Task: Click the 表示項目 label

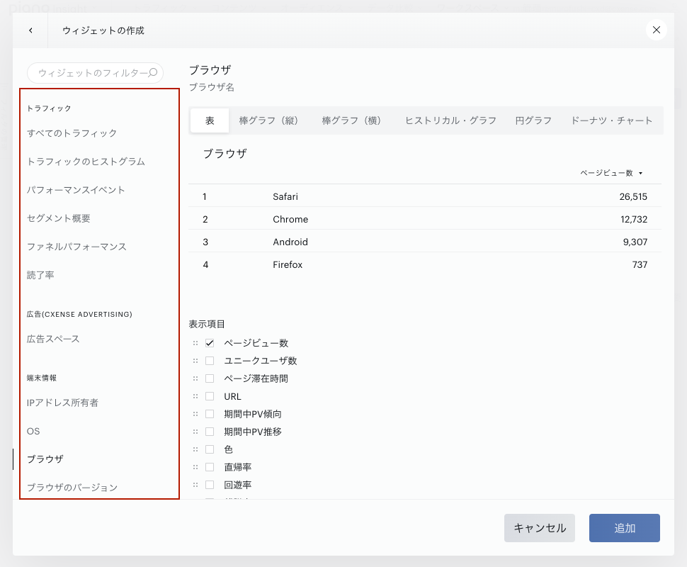Action: (207, 324)
